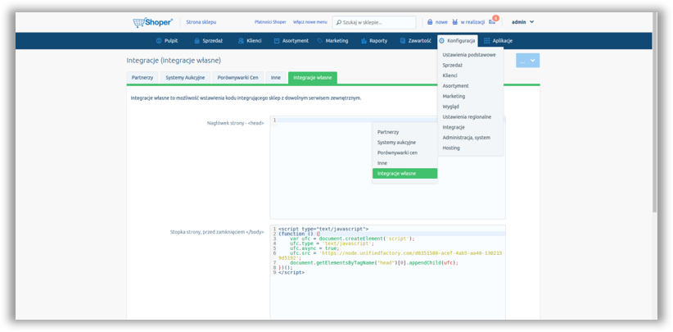Choose Integracje własne in submenu
This screenshot has width=673, height=332.
(404, 174)
